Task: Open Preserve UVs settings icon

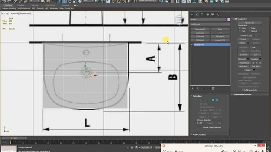Action: click(x=255, y=35)
